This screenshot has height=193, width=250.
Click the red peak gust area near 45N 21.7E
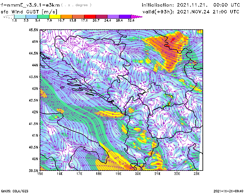click(x=173, y=39)
